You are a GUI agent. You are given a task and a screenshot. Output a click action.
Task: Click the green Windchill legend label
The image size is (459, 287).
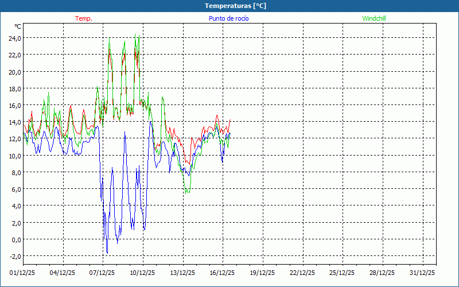374,18
